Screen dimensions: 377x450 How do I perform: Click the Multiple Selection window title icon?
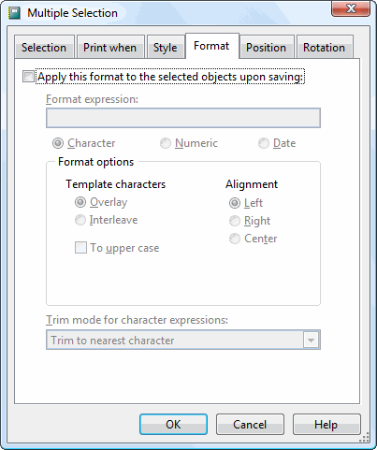click(x=14, y=13)
